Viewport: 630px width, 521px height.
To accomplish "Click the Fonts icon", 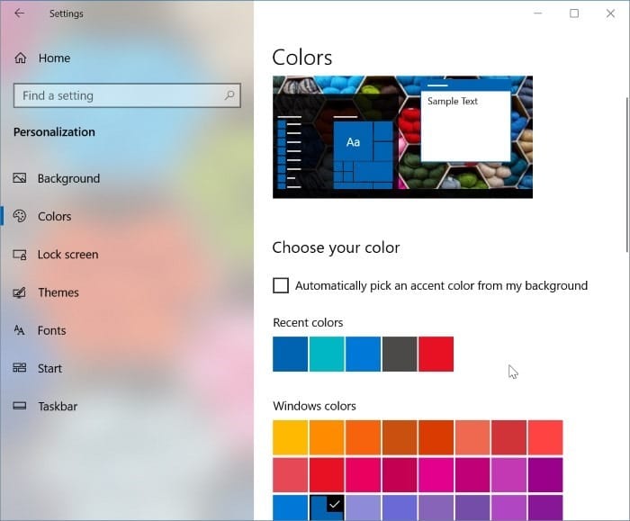I will [x=19, y=330].
